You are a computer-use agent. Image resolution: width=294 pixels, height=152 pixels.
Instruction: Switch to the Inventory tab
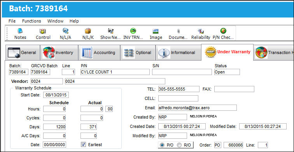(x=59, y=52)
